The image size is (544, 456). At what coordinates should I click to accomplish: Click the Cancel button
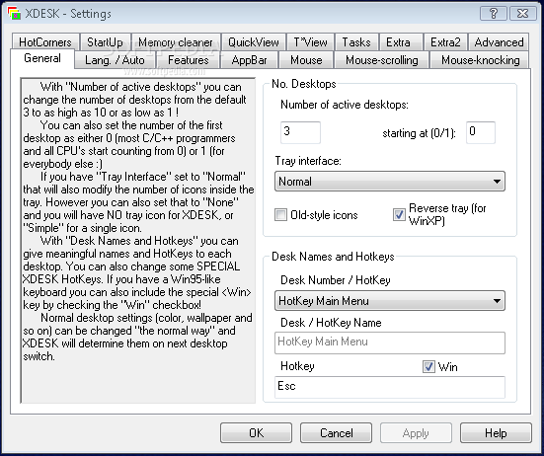click(x=337, y=432)
